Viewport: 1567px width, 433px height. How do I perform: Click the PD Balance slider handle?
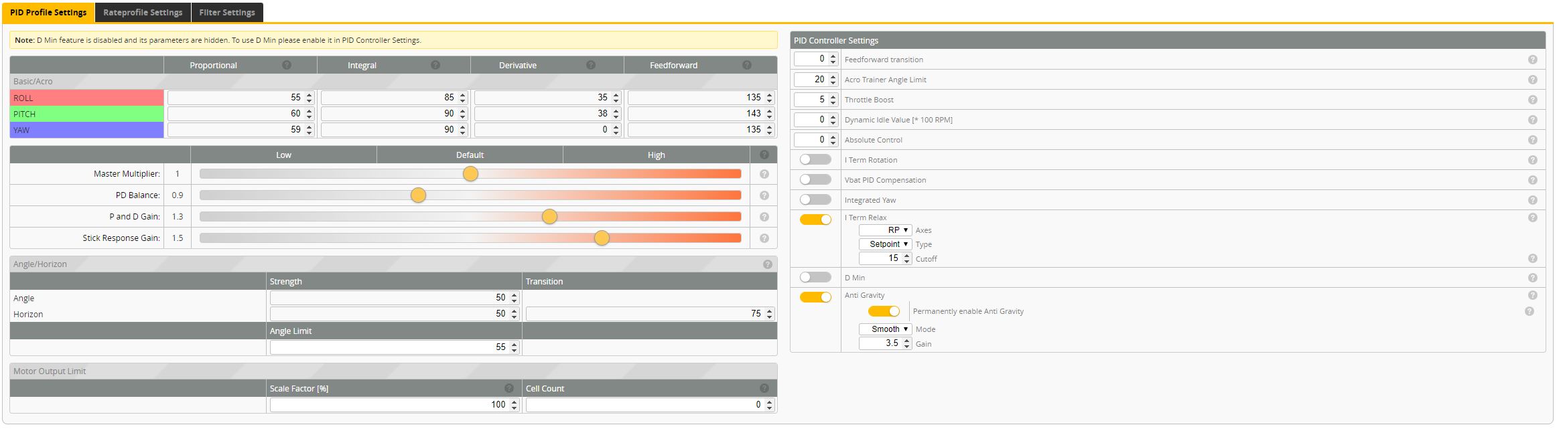(418, 195)
